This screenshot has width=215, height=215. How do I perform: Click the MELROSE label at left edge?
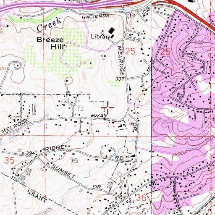pos(15,126)
